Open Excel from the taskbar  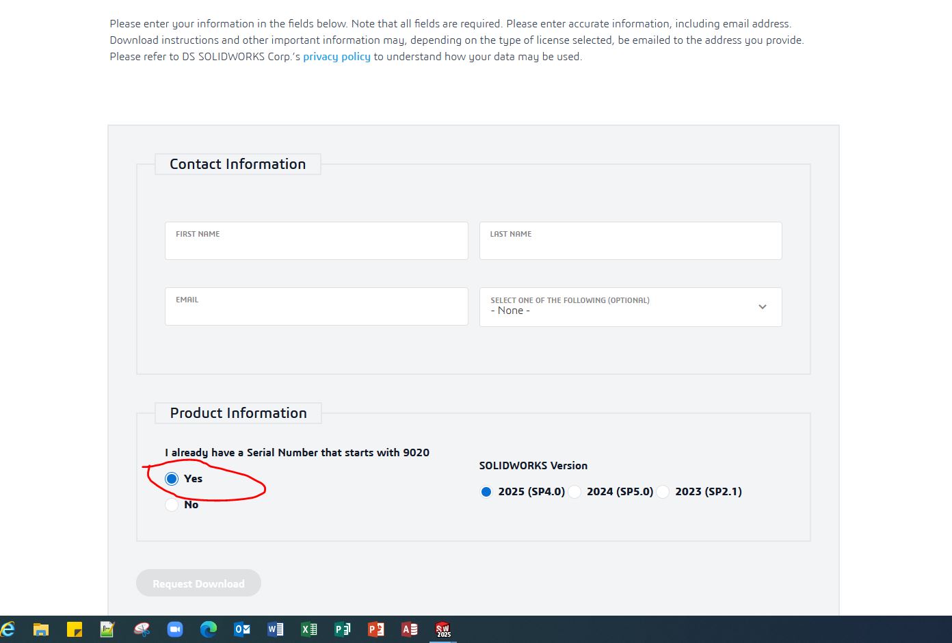point(309,629)
